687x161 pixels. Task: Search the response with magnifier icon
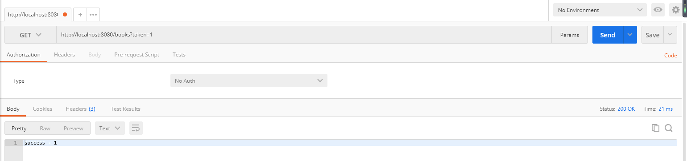tap(668, 128)
